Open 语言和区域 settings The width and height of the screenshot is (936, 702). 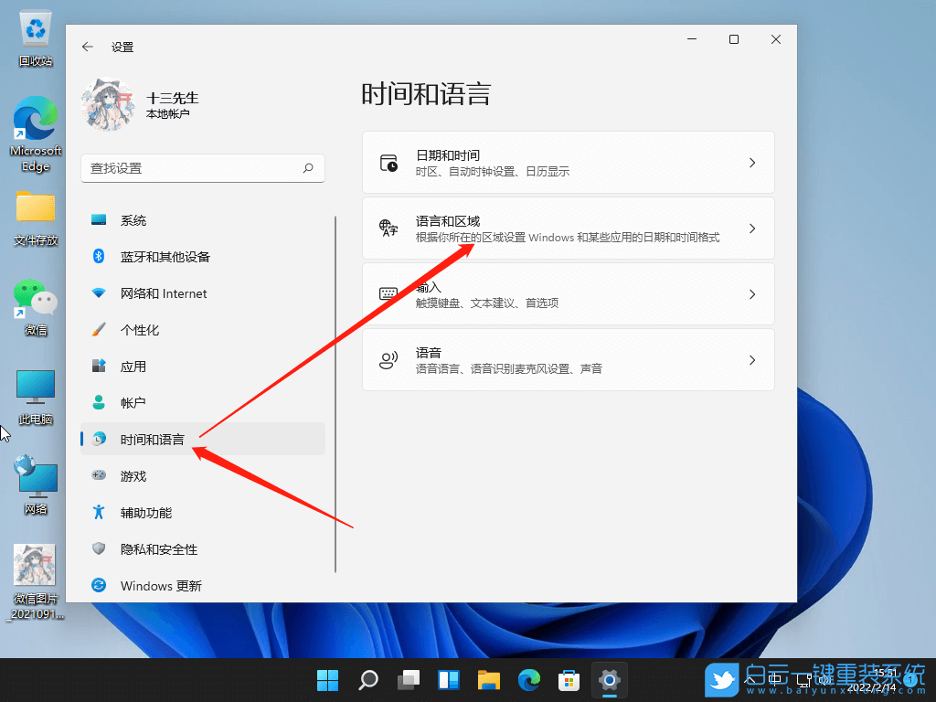pos(567,228)
